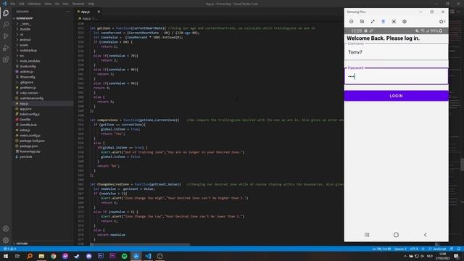Click the second icon in Samsung Flow toolbar

point(362,22)
